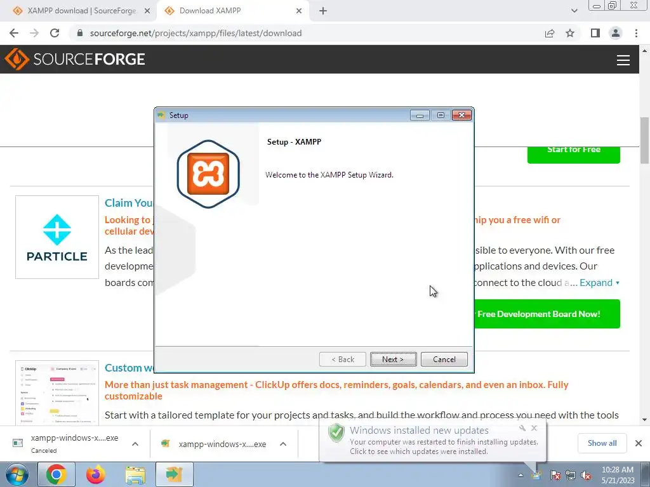Reload the SourceForge page
This screenshot has width=650, height=487.
point(55,33)
